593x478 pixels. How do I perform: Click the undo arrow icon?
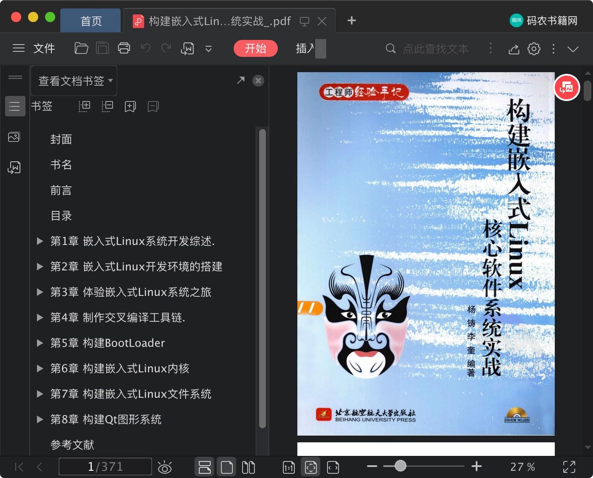click(x=146, y=48)
